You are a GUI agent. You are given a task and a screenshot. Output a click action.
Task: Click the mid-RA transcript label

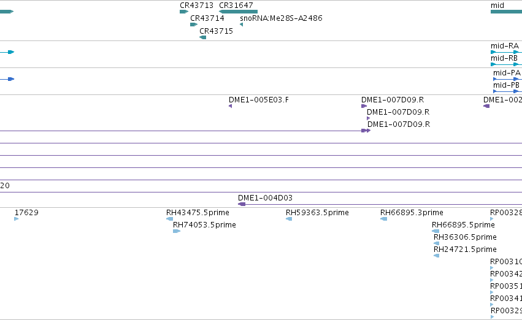(x=505, y=46)
